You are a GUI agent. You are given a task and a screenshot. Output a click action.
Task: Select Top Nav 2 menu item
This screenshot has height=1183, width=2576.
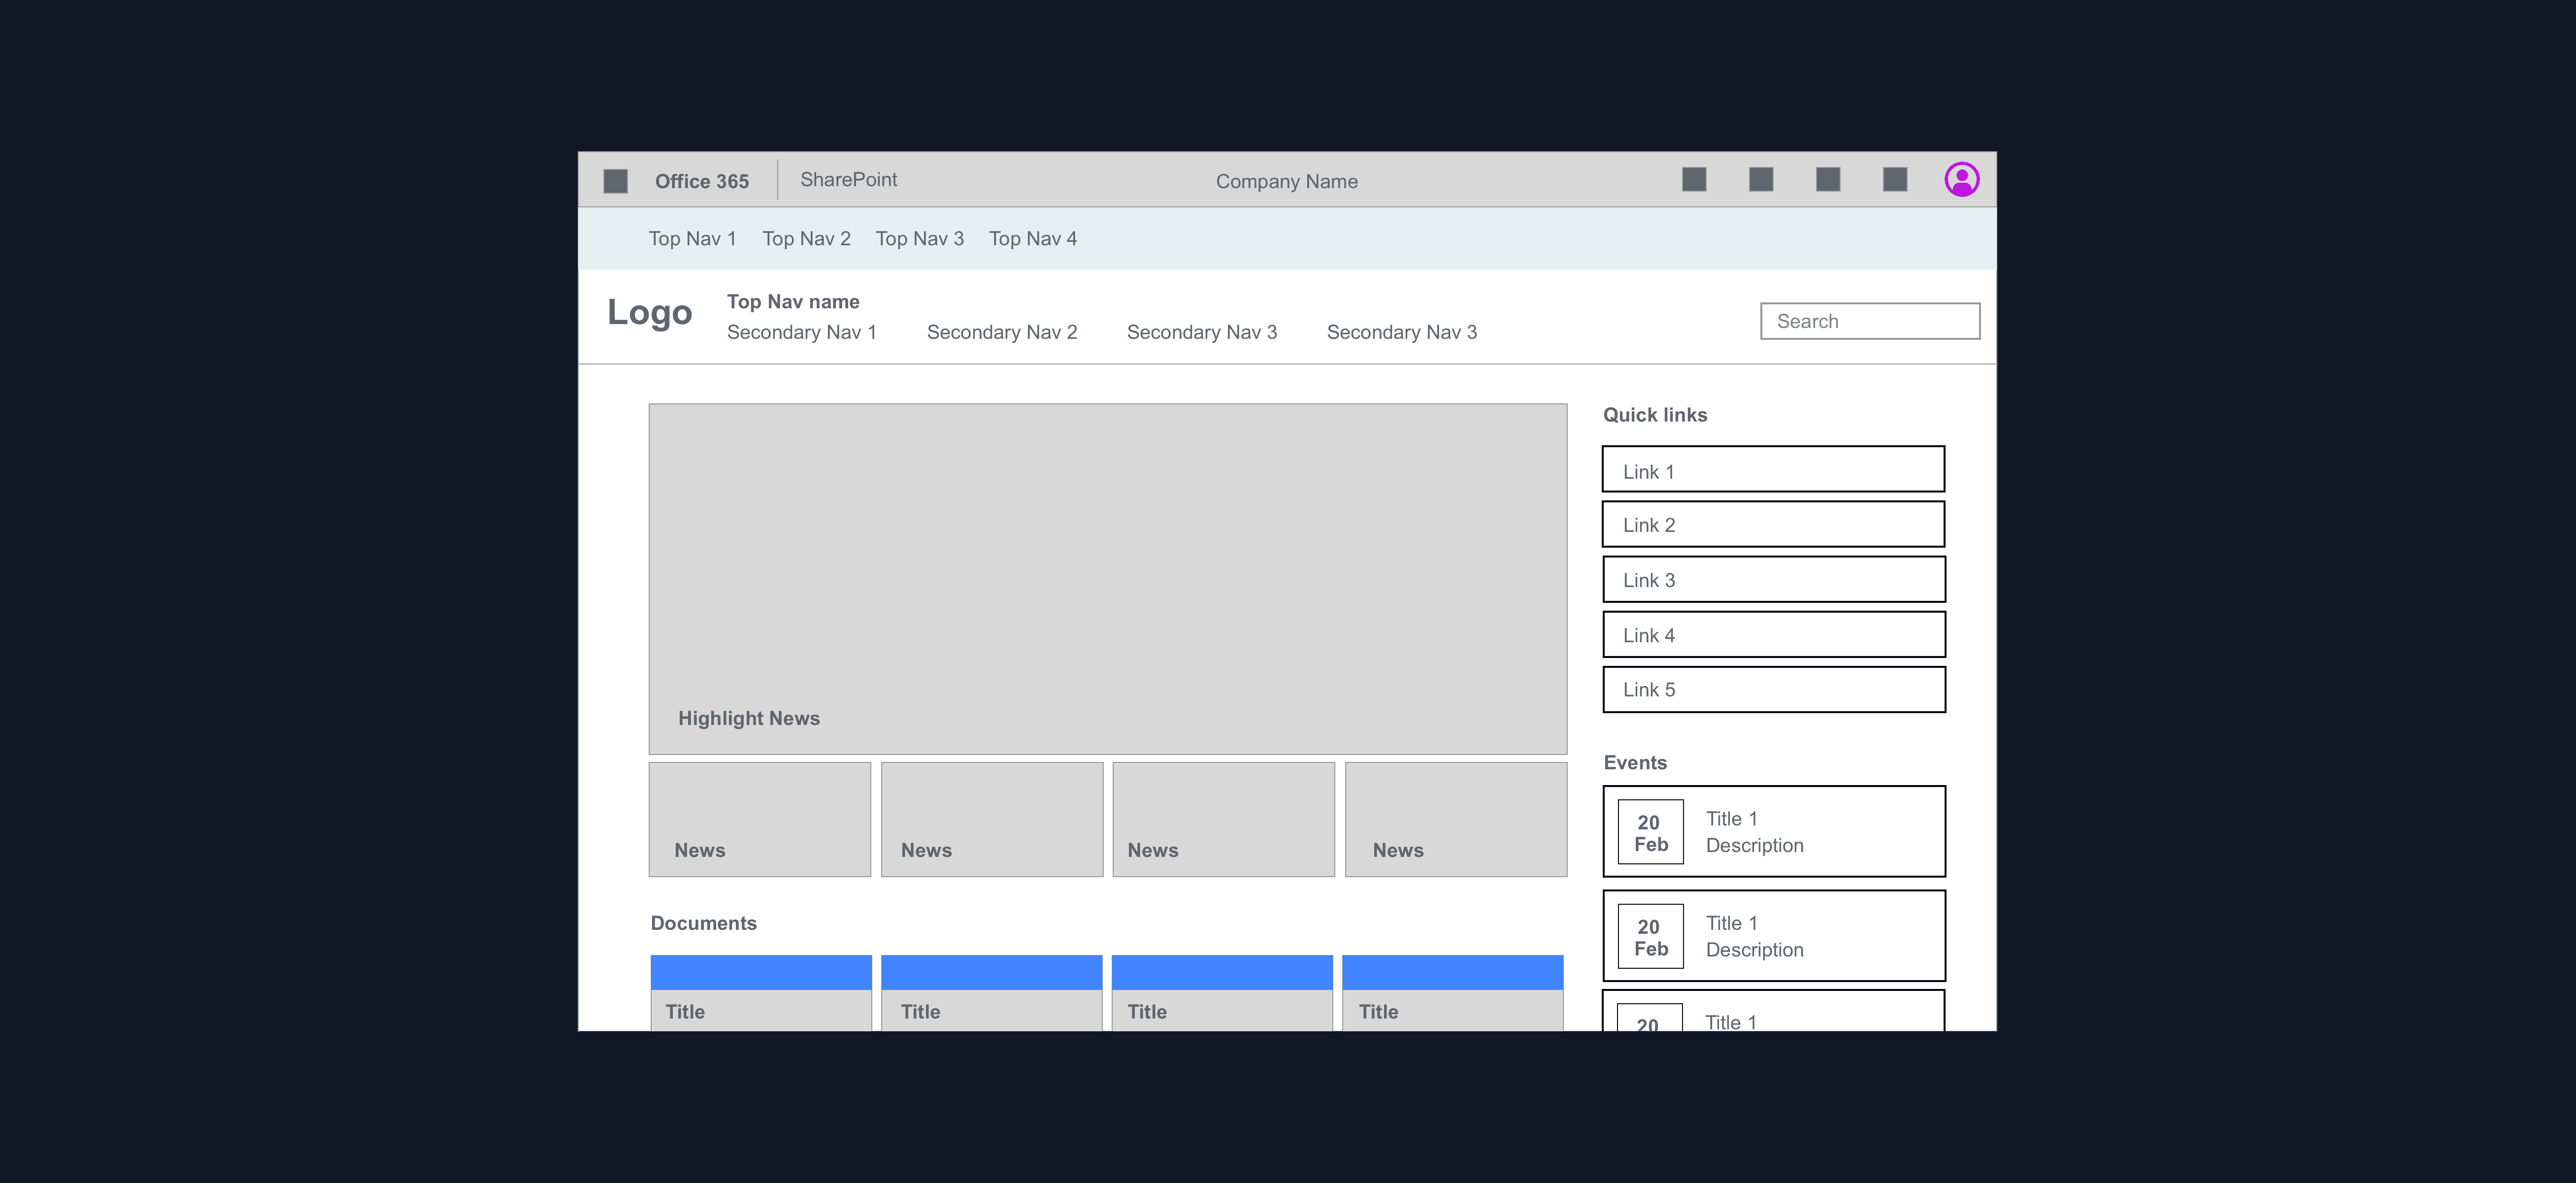806,239
